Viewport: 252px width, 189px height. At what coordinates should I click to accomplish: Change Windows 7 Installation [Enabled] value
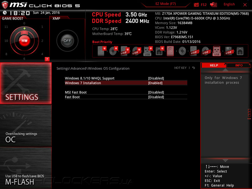(x=155, y=83)
